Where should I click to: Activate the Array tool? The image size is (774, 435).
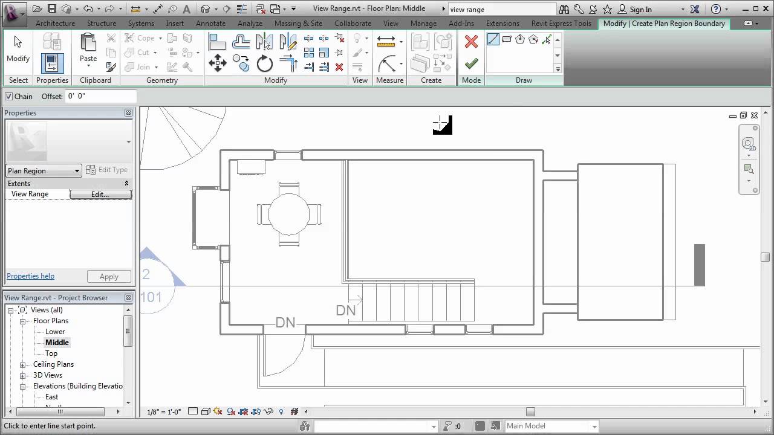pyautogui.click(x=309, y=53)
